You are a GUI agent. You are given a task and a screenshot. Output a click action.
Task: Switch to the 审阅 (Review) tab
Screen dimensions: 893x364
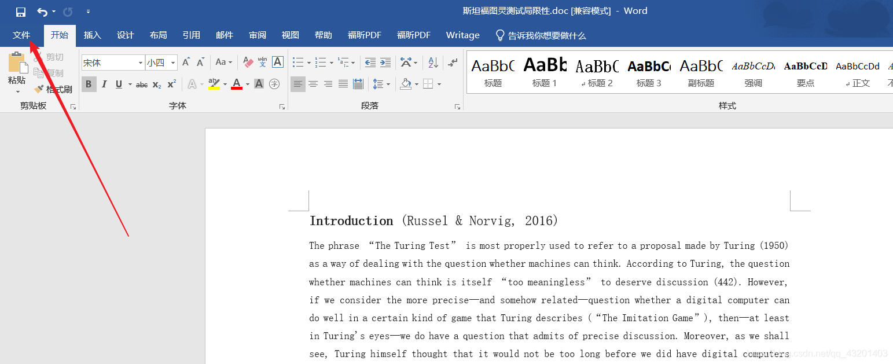[x=258, y=35]
